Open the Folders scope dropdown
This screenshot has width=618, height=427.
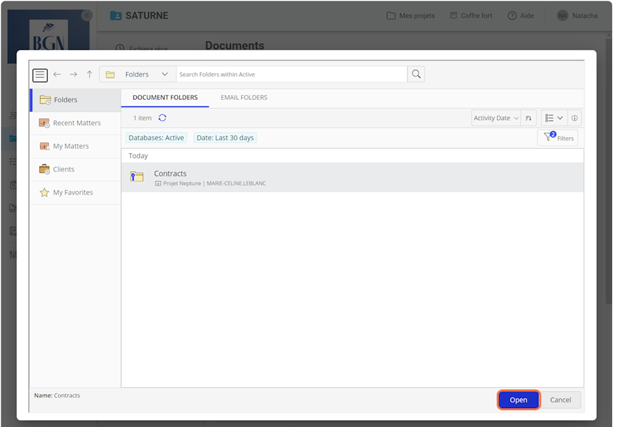click(137, 74)
